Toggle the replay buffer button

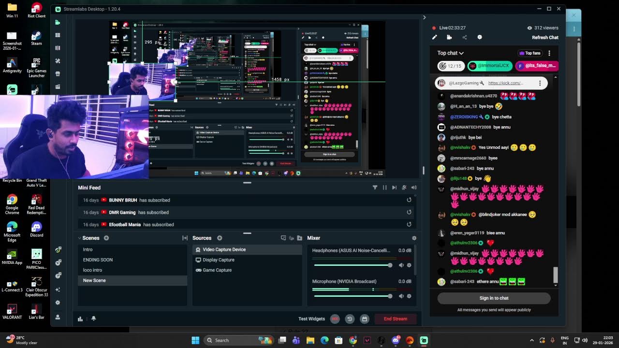pos(350,319)
